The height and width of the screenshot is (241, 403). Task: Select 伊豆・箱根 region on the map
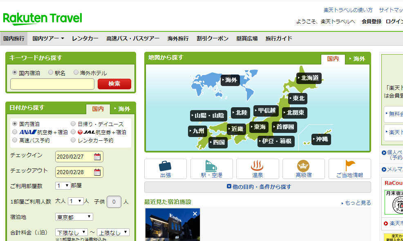(x=276, y=141)
